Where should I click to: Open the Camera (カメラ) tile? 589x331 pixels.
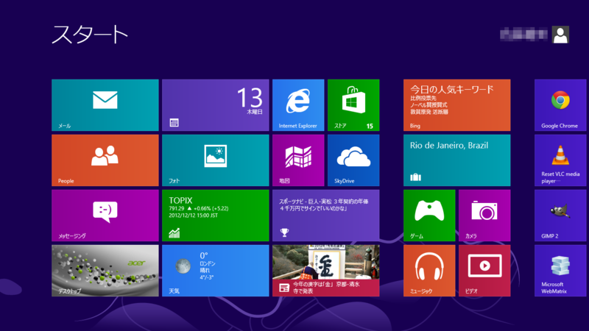click(x=484, y=216)
